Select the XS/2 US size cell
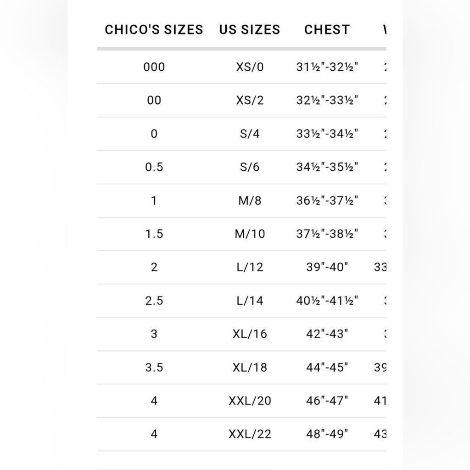Image resolution: width=470 pixels, height=470 pixels. coord(250,100)
